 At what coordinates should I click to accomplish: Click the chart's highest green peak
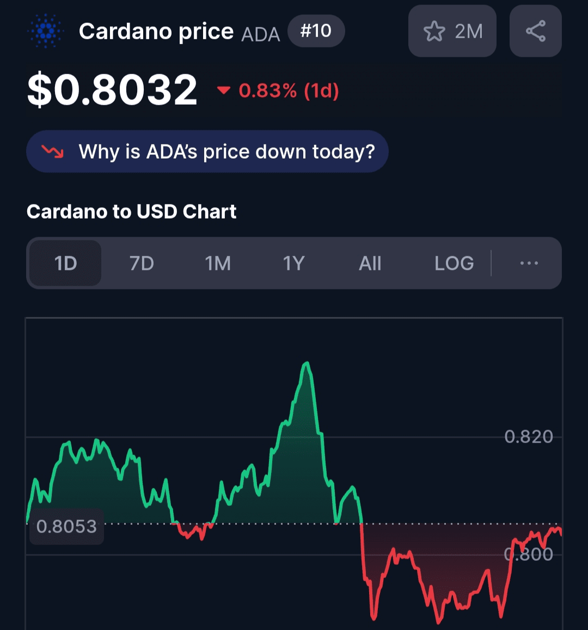pyautogui.click(x=307, y=363)
